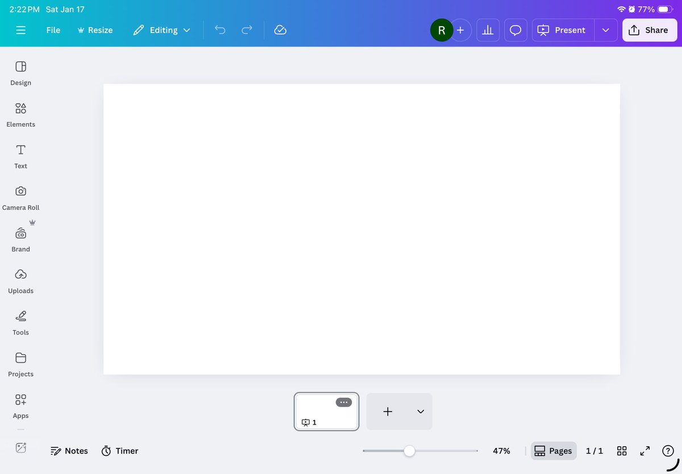Open magic media icon below Apps
Screen dimensions: 682x474
point(21,447)
